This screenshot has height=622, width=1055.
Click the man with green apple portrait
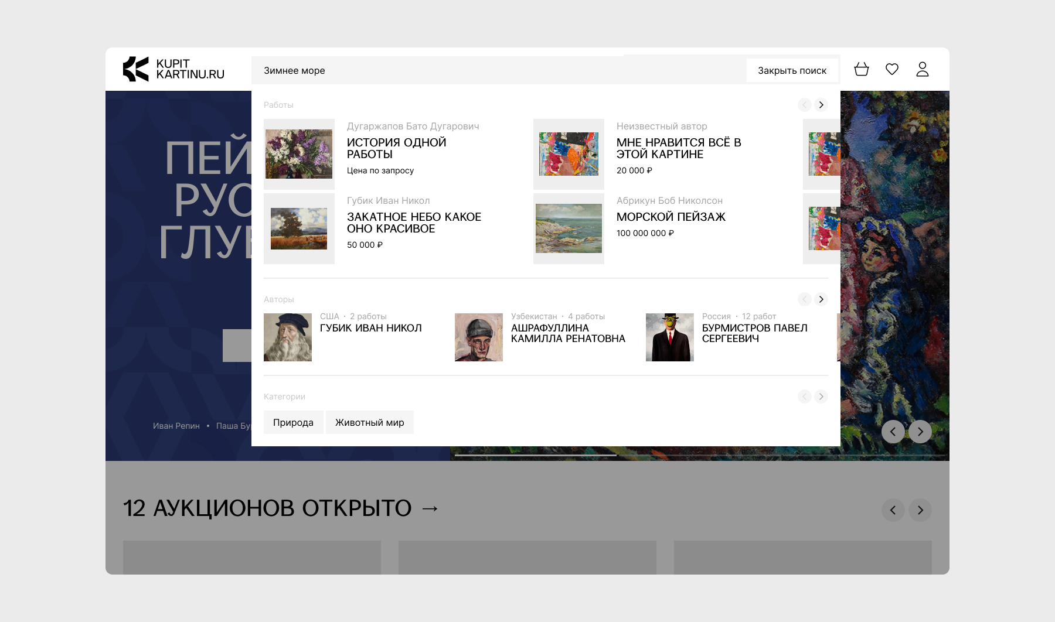(x=670, y=337)
